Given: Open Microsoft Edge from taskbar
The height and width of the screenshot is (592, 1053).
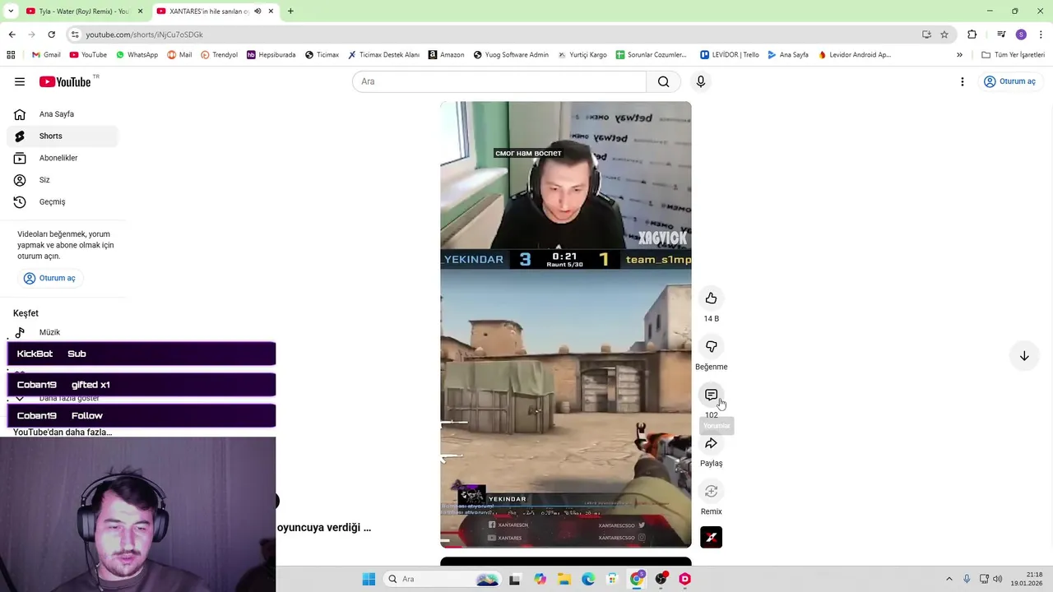Looking at the screenshot, I should [x=588, y=579].
